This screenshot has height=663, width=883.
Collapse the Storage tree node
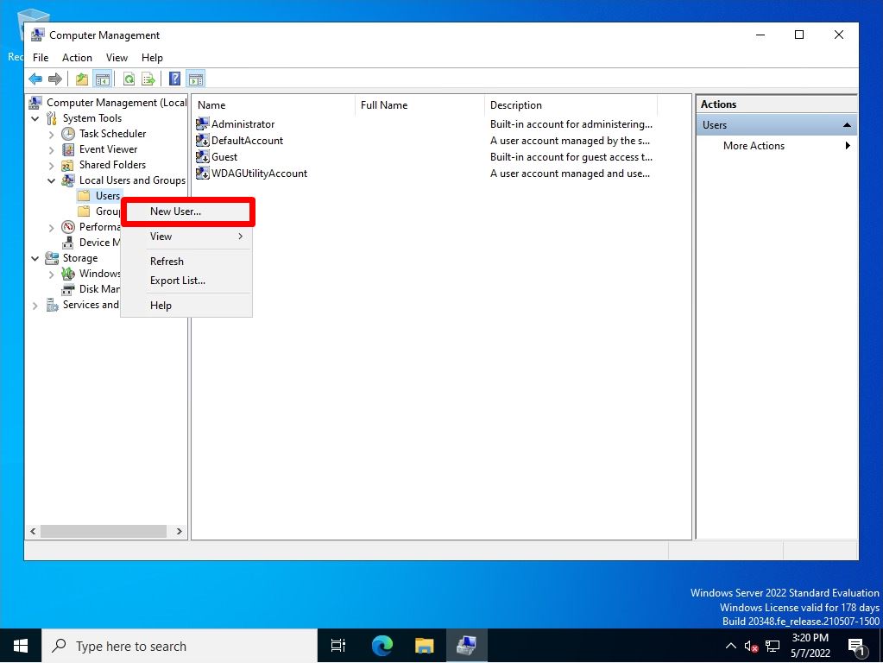[x=35, y=259]
